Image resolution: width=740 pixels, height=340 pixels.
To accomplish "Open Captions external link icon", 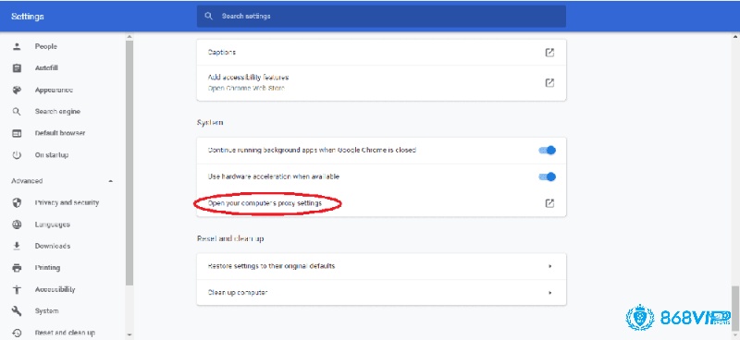I will click(549, 53).
